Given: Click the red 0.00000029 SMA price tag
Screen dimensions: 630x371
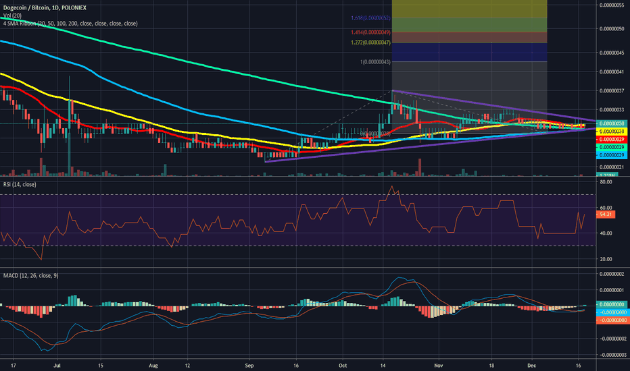Looking at the screenshot, I should click(612, 139).
